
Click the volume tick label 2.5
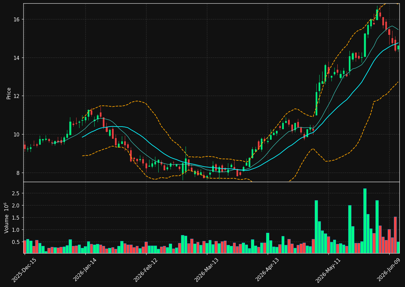point(16,193)
